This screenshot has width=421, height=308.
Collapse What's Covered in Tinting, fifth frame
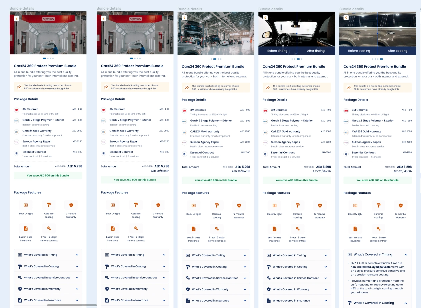377,254
